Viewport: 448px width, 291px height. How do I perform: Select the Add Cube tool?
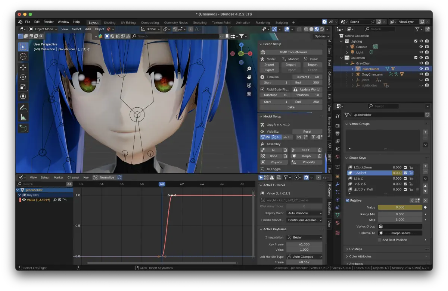click(x=23, y=129)
